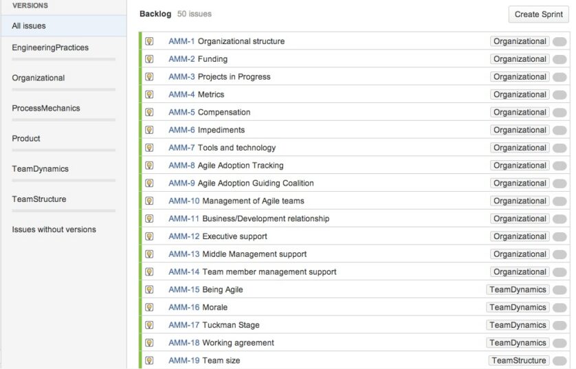Image resolution: width=576 pixels, height=369 pixels.
Task: Select the issue type icon for AMM-4 Metrics
Action: click(x=149, y=94)
